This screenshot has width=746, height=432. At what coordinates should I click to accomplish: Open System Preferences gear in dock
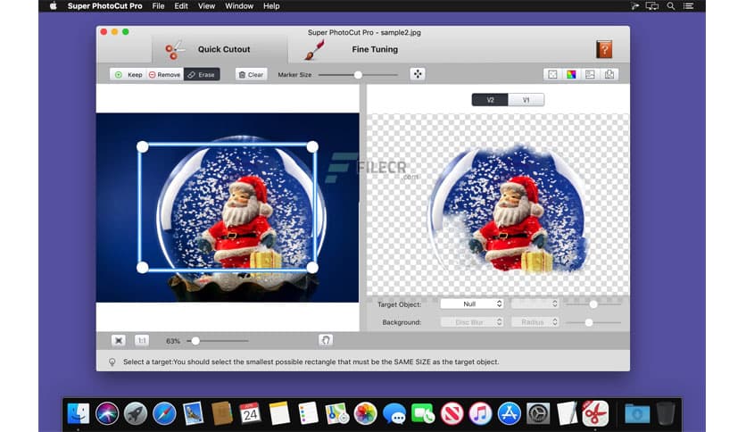538,413
